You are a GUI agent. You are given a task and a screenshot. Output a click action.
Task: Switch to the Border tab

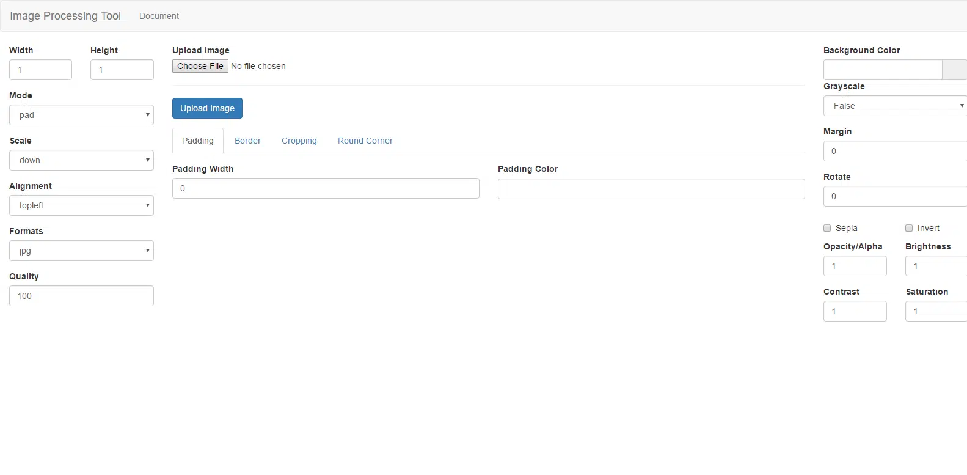pos(247,141)
